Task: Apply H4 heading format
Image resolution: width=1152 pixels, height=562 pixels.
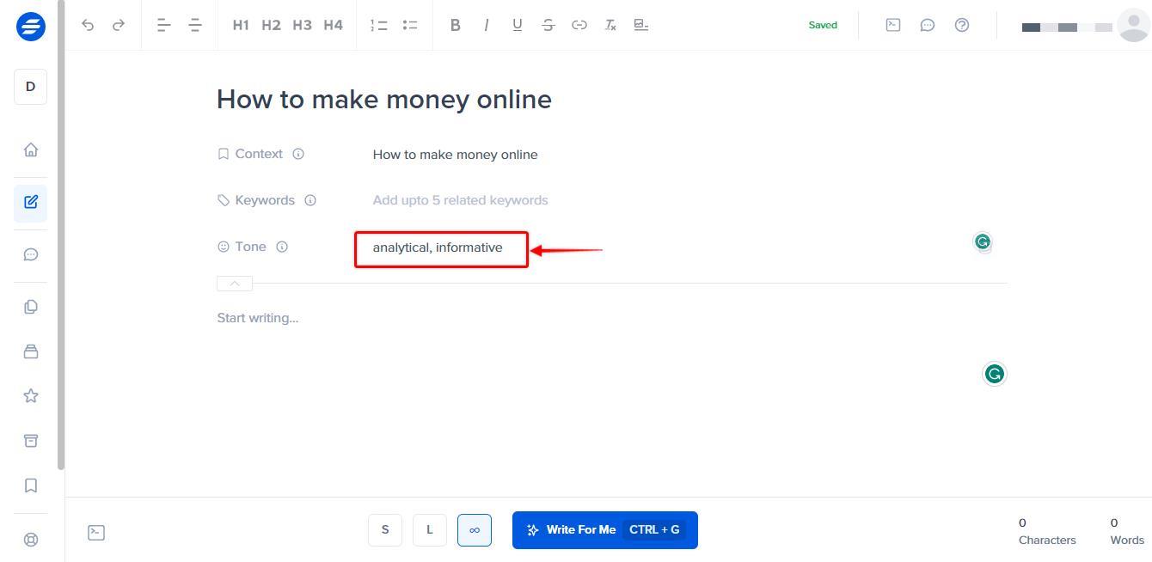Action: 333,25
